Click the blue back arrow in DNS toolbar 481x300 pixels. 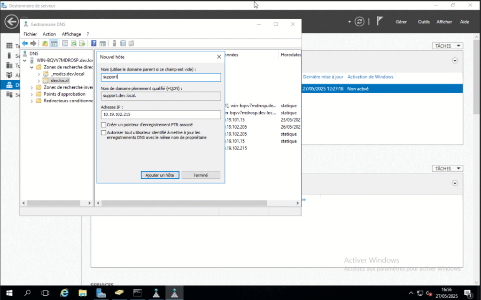[x=25, y=44]
